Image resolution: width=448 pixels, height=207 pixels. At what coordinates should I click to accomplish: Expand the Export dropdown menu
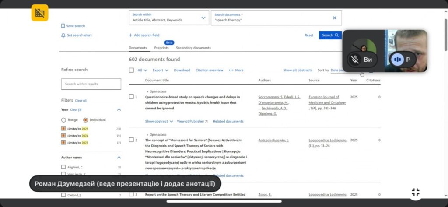160,70
